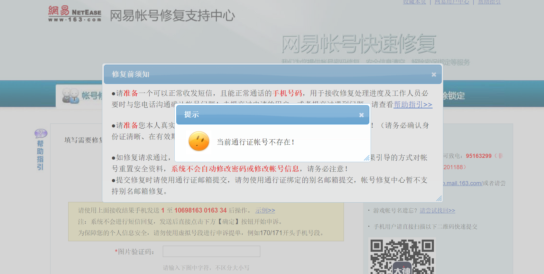Click the QR code image
Viewport: 544px width, 274px height.
pos(402,256)
